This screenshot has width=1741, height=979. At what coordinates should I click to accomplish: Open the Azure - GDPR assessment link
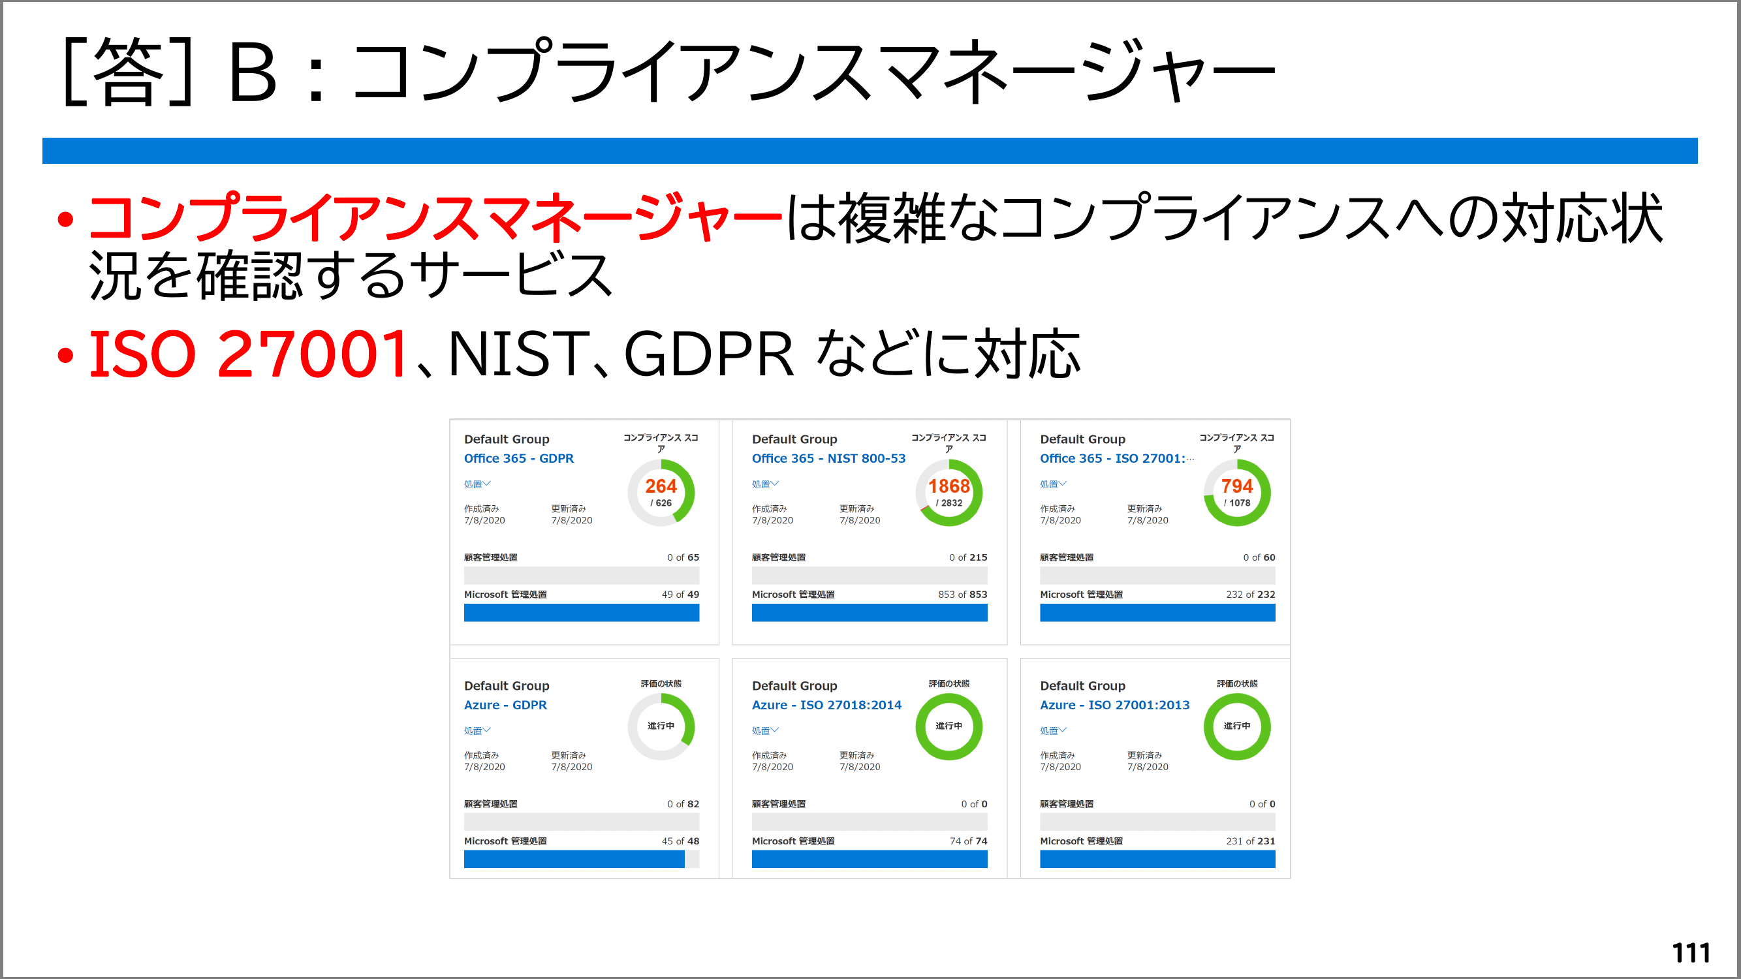(505, 705)
